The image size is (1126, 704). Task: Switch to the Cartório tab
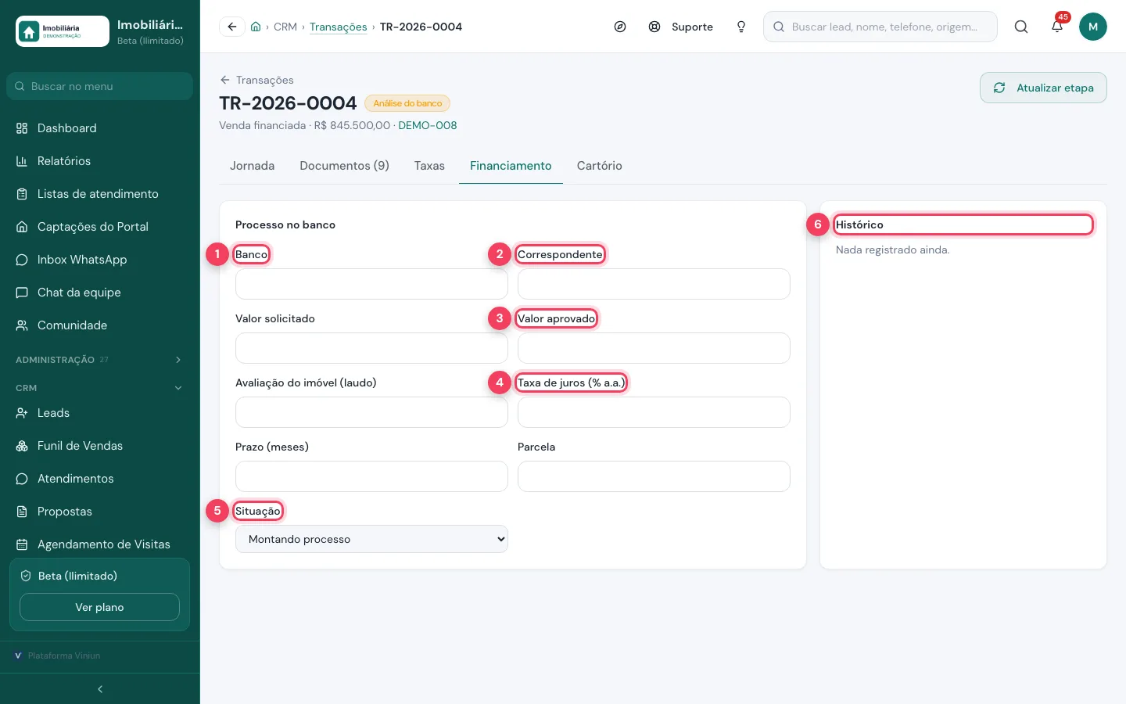coord(600,166)
